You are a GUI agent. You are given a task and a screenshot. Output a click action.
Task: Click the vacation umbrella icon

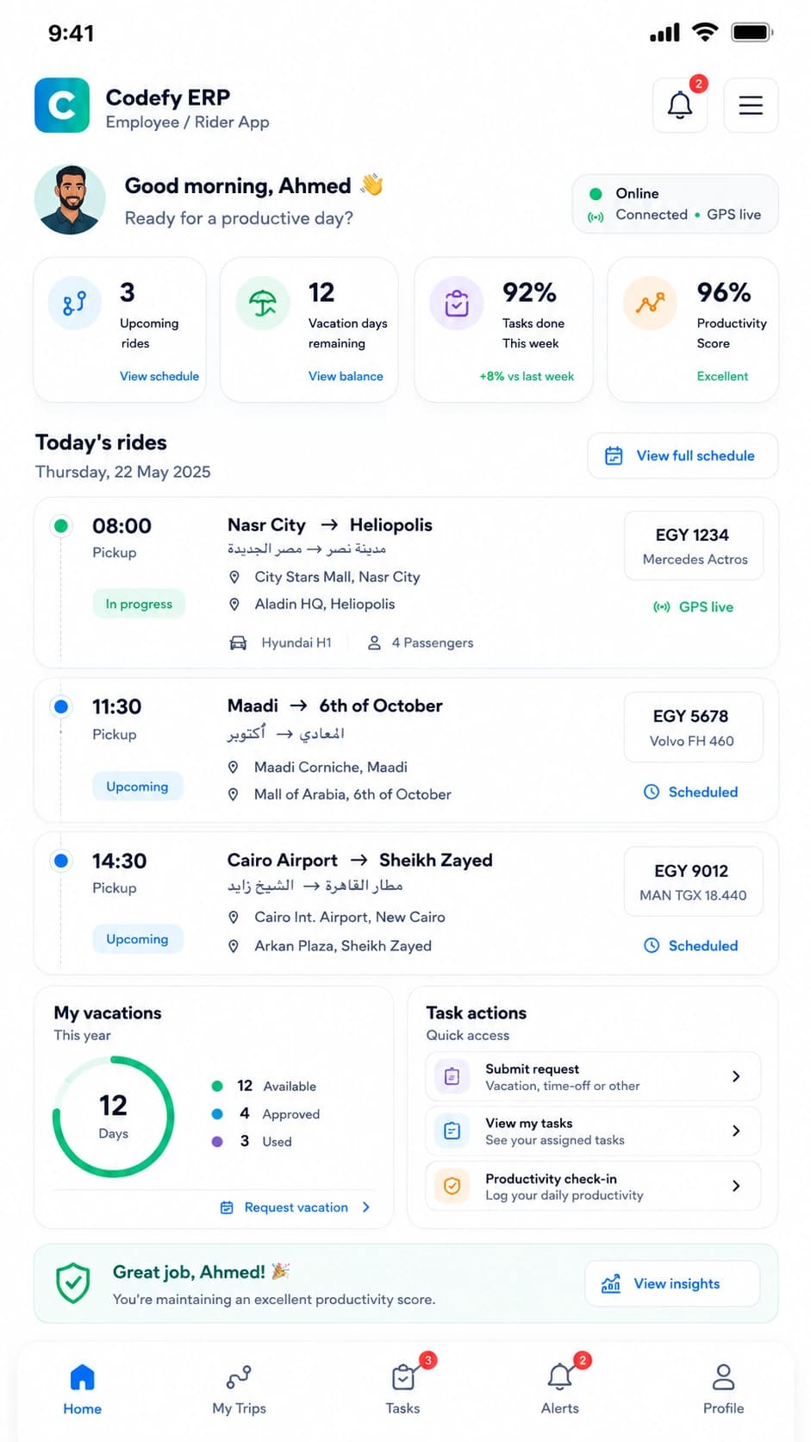[263, 303]
